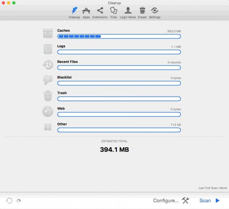Click the Other squares icon
Image resolution: width=229 pixels, height=209 pixels.
(48, 127)
